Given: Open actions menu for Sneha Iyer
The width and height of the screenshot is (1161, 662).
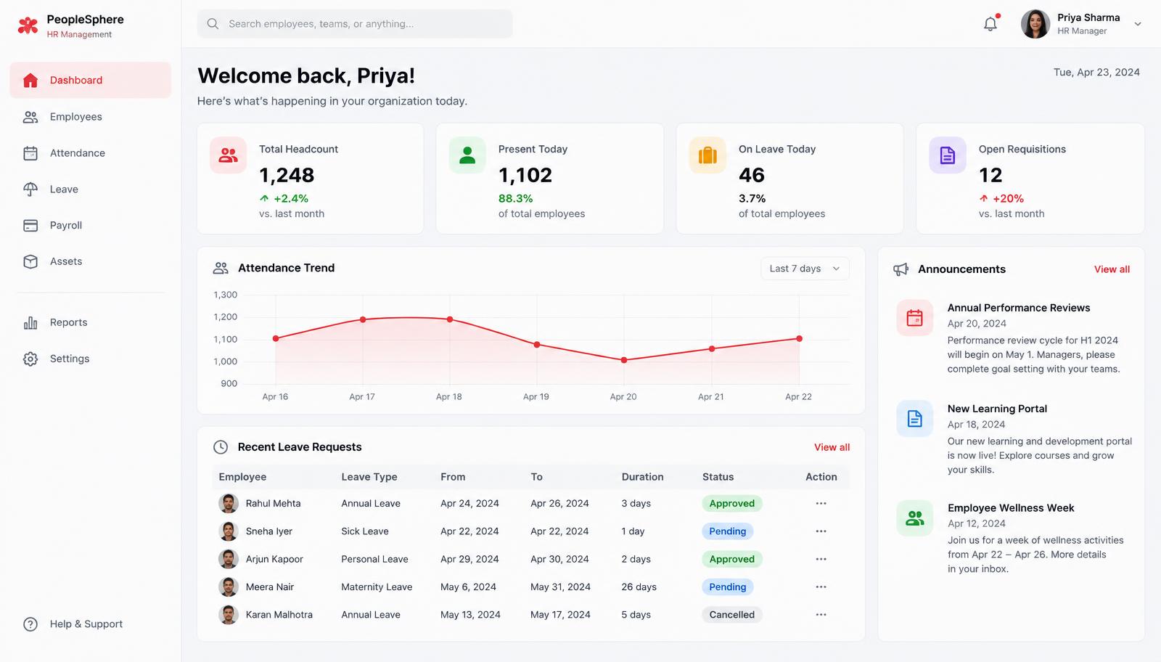Looking at the screenshot, I should point(821,531).
